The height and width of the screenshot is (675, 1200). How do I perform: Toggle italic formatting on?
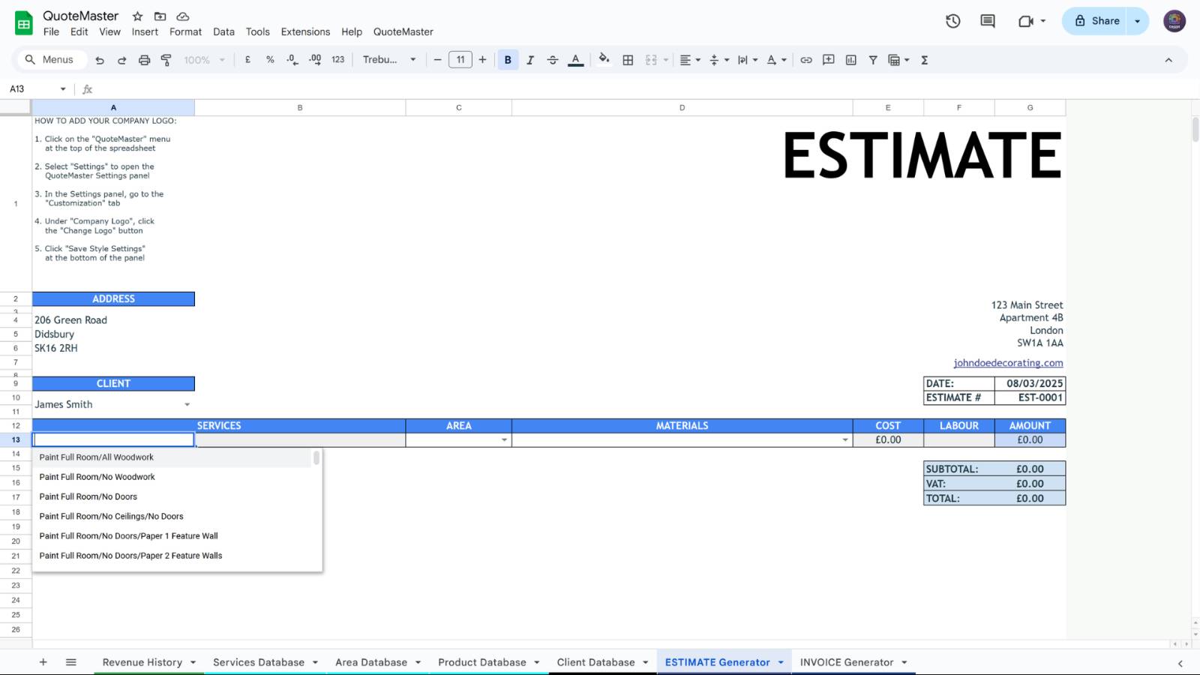[531, 59]
